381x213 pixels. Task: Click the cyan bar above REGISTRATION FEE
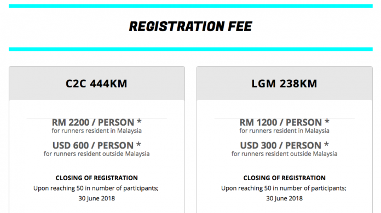190,6
